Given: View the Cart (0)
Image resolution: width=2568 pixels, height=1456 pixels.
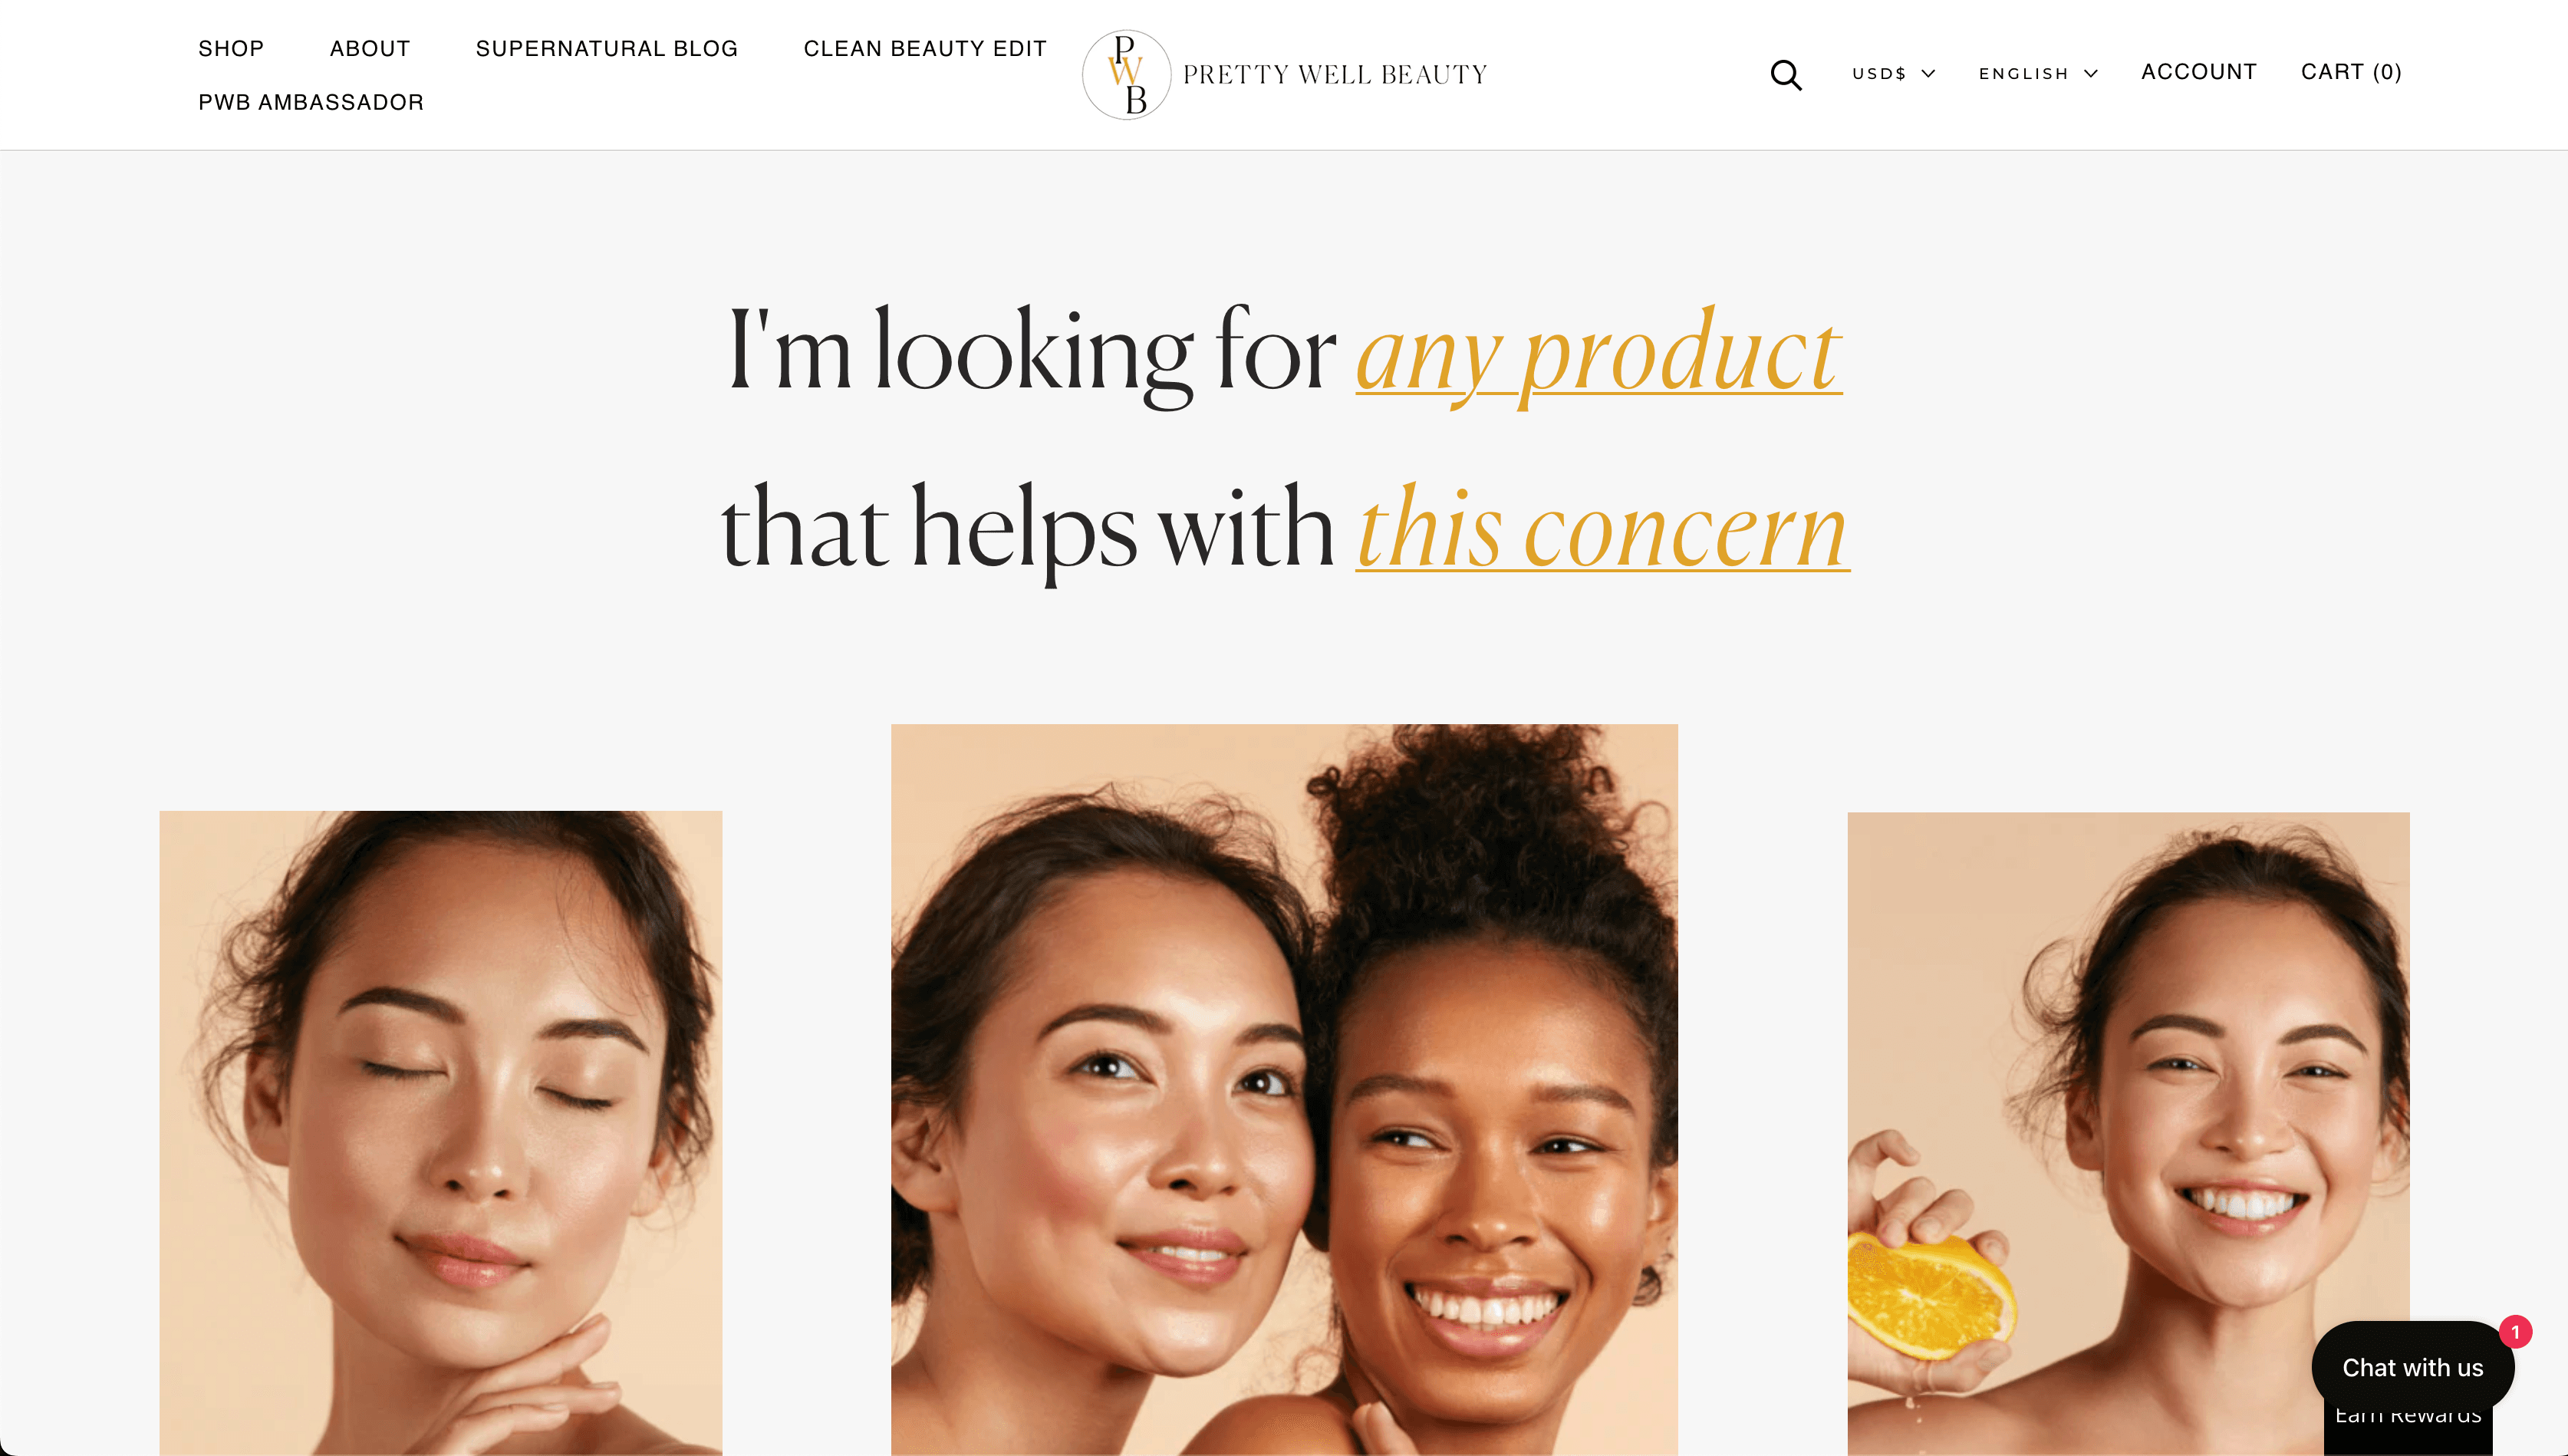Looking at the screenshot, I should pyautogui.click(x=2351, y=72).
